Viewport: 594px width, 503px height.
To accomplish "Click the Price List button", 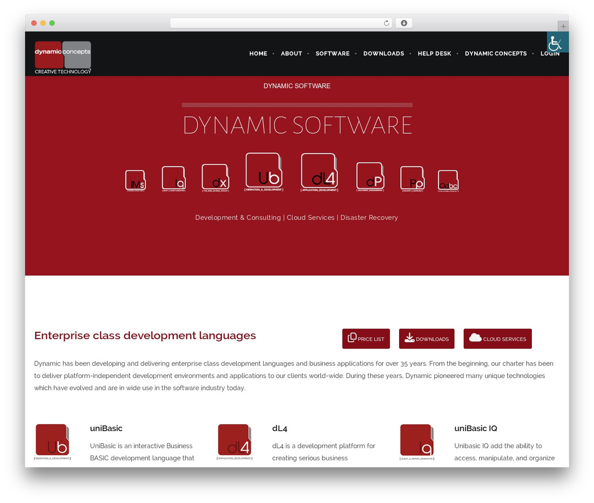I will pyautogui.click(x=366, y=339).
